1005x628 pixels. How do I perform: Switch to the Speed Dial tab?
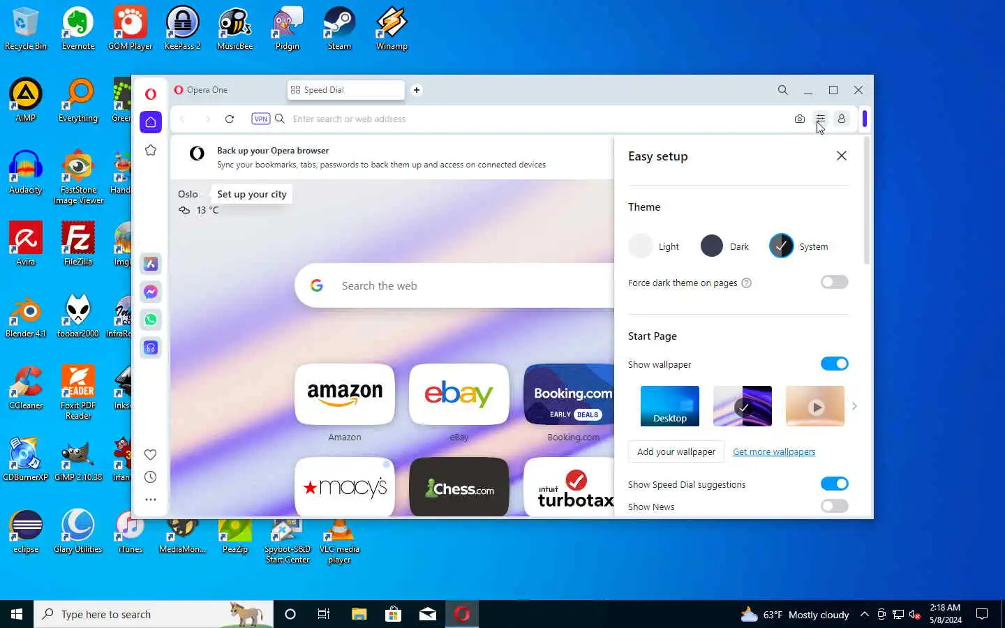click(x=346, y=90)
